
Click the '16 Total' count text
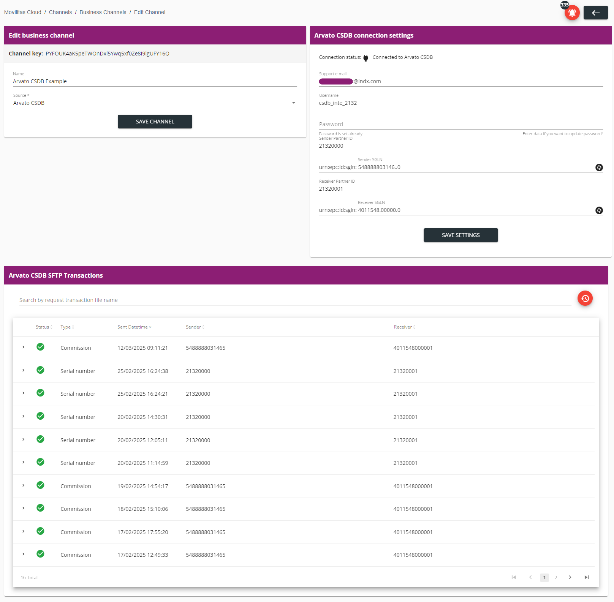(29, 578)
